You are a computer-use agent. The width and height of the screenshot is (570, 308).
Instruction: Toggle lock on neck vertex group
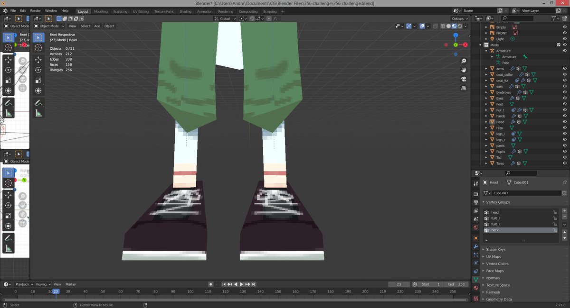point(554,230)
